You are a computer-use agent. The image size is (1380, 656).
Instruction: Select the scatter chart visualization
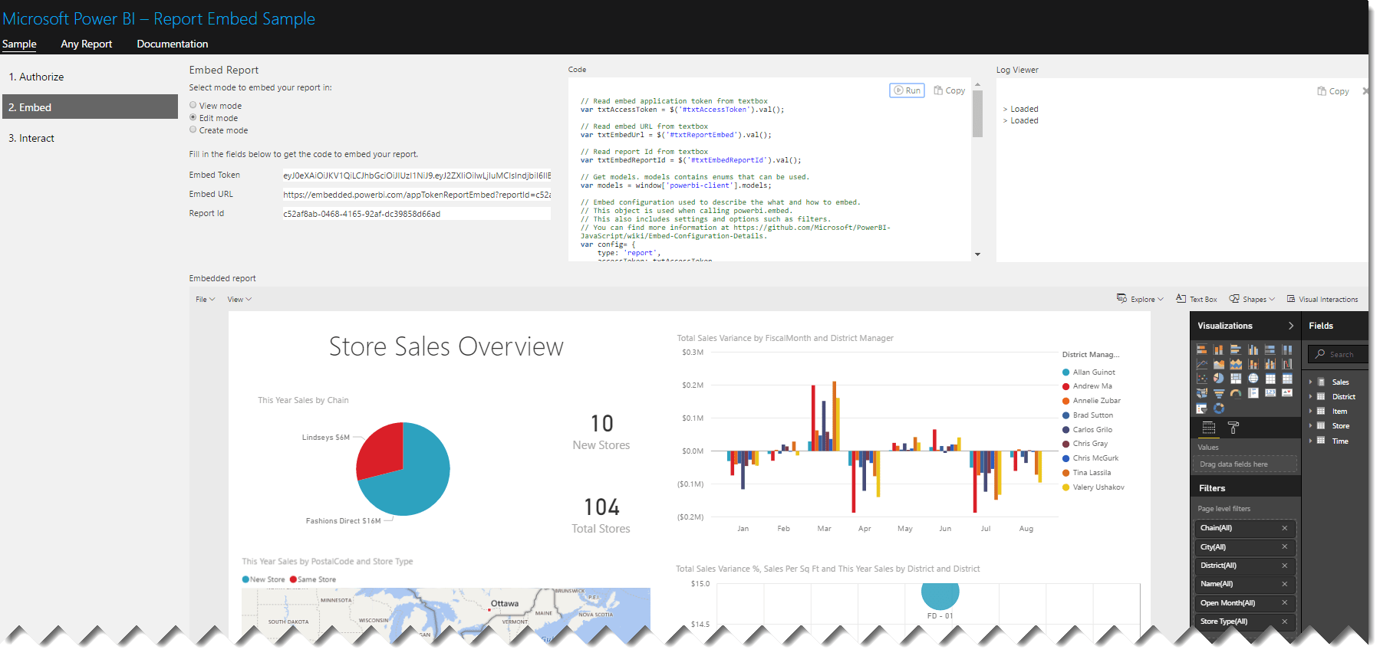1202,378
